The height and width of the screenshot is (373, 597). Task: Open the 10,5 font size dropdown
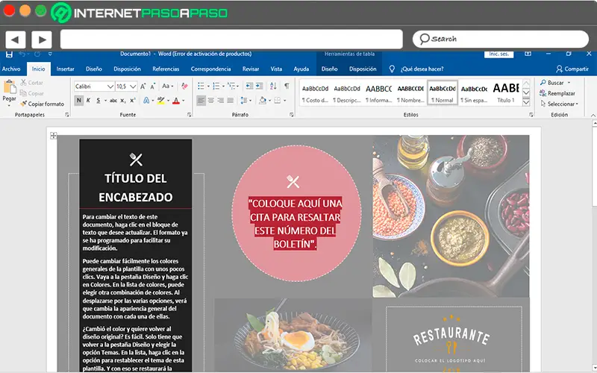click(x=133, y=87)
